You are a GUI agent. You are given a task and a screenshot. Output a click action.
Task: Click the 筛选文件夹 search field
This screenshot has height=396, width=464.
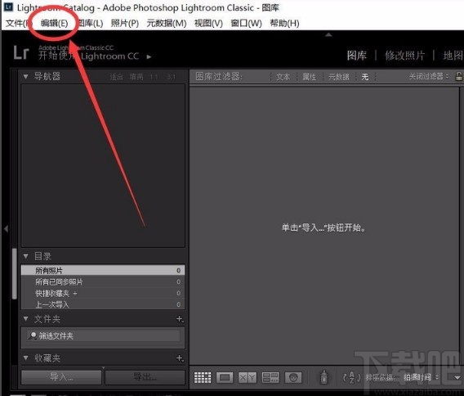tap(104, 335)
